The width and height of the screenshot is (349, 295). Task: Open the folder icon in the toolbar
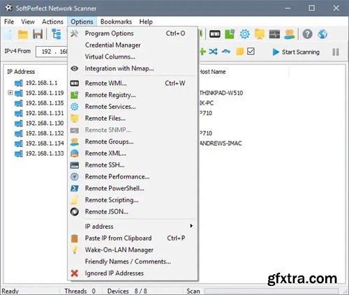coord(23,34)
